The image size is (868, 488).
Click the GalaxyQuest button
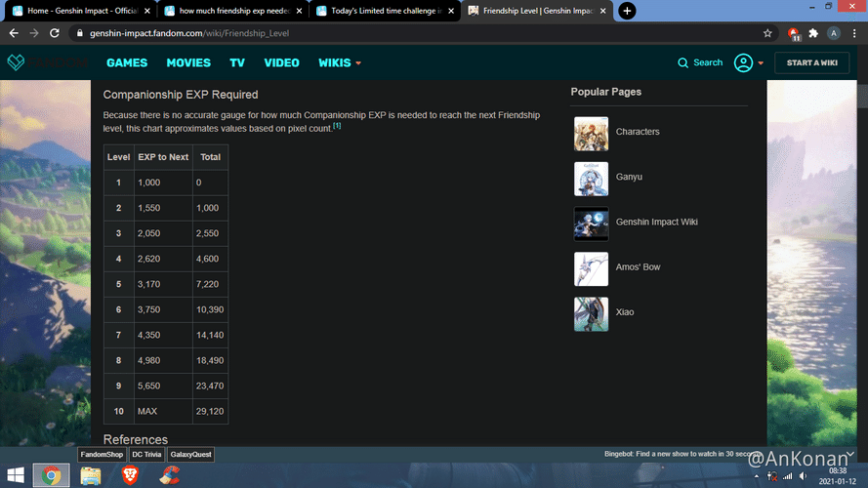191,454
